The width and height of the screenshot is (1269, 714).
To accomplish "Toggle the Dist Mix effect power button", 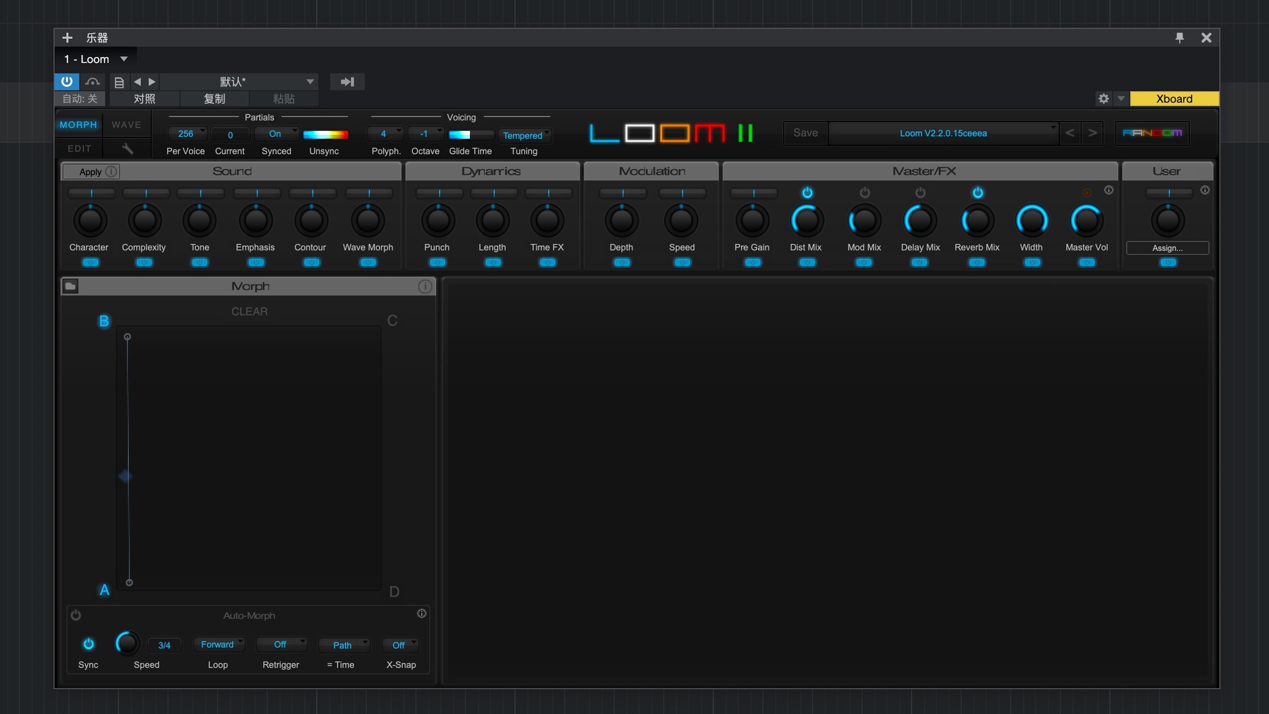I will coord(808,192).
